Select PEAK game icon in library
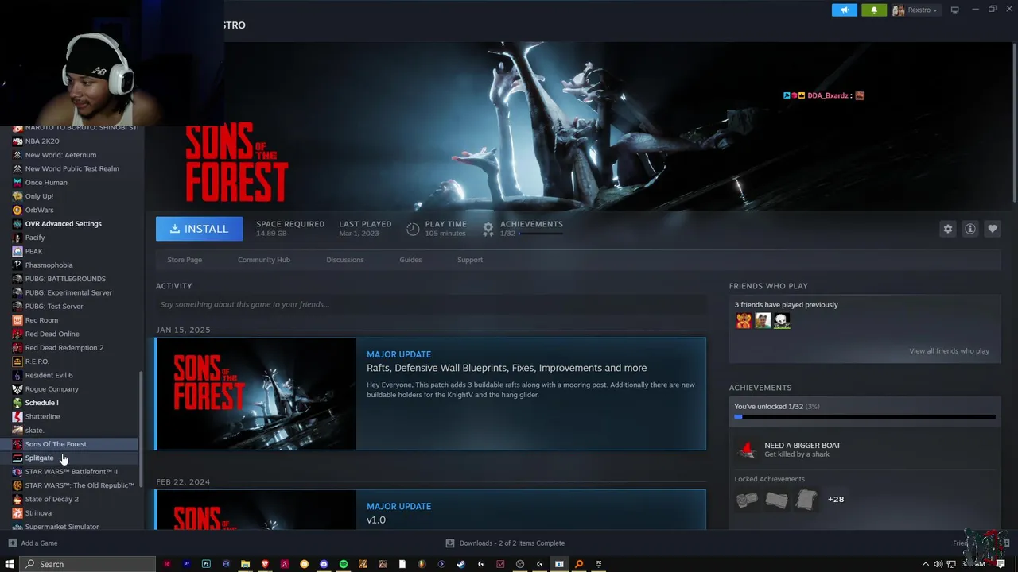The image size is (1018, 572). click(17, 251)
